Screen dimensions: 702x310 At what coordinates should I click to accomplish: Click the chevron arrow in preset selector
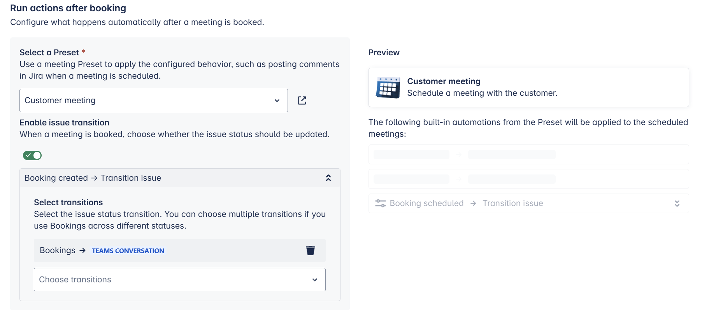[277, 100]
